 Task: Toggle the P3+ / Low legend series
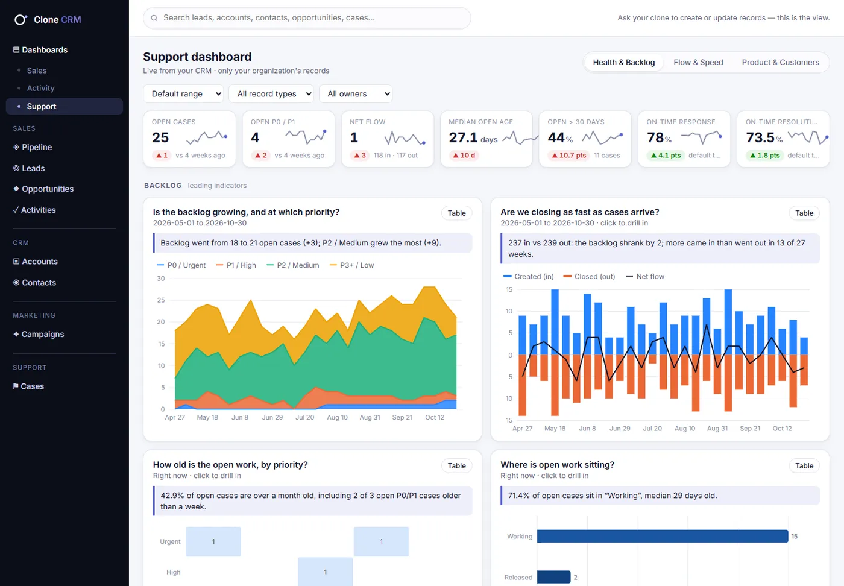[351, 265]
